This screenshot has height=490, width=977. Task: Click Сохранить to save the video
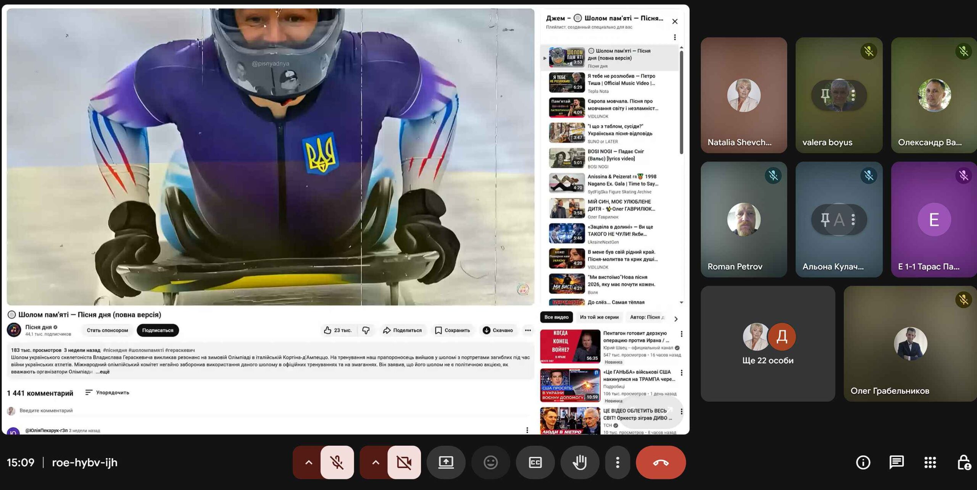click(453, 330)
